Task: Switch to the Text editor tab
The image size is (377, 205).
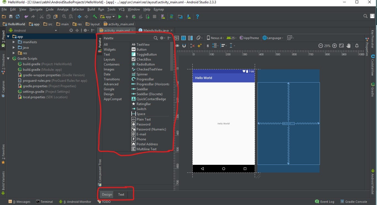Action: click(121, 195)
